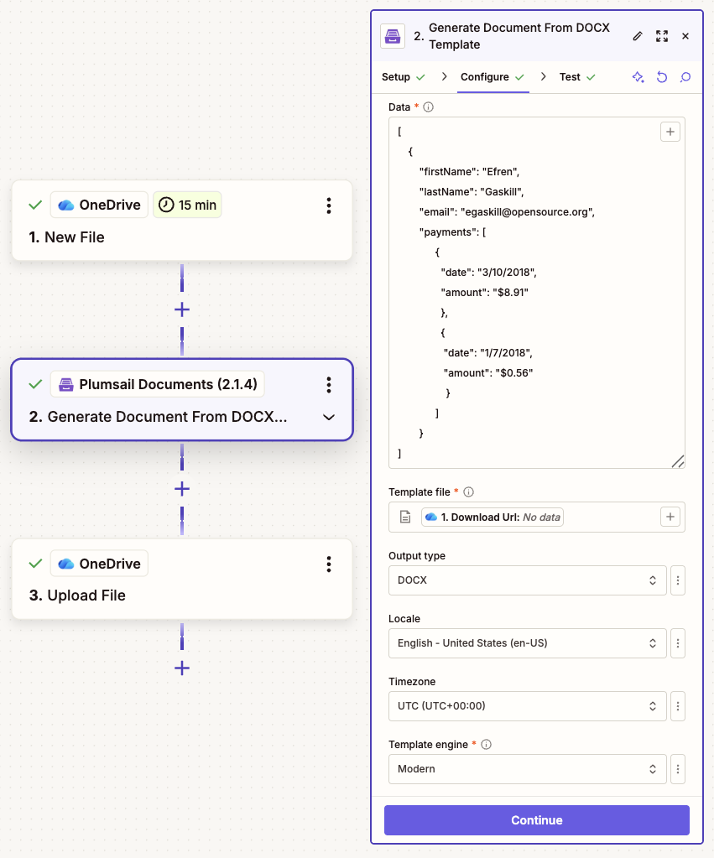Click the Plumsail icon in panel header

point(393,37)
